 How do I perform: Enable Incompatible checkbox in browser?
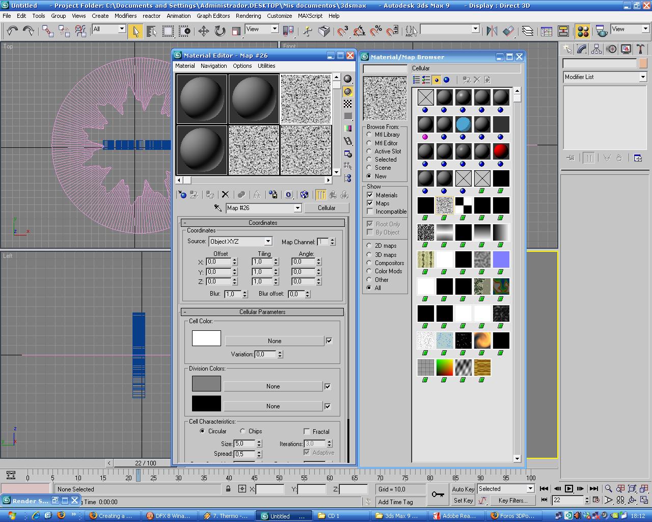tap(370, 211)
